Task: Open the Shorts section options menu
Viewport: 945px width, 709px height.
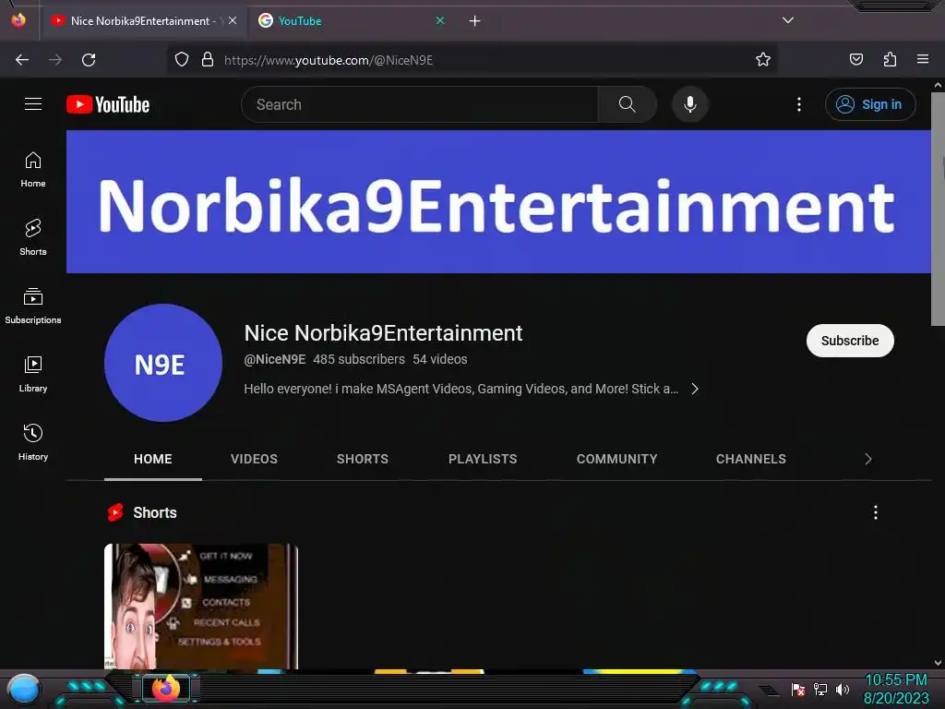Action: [x=876, y=512]
